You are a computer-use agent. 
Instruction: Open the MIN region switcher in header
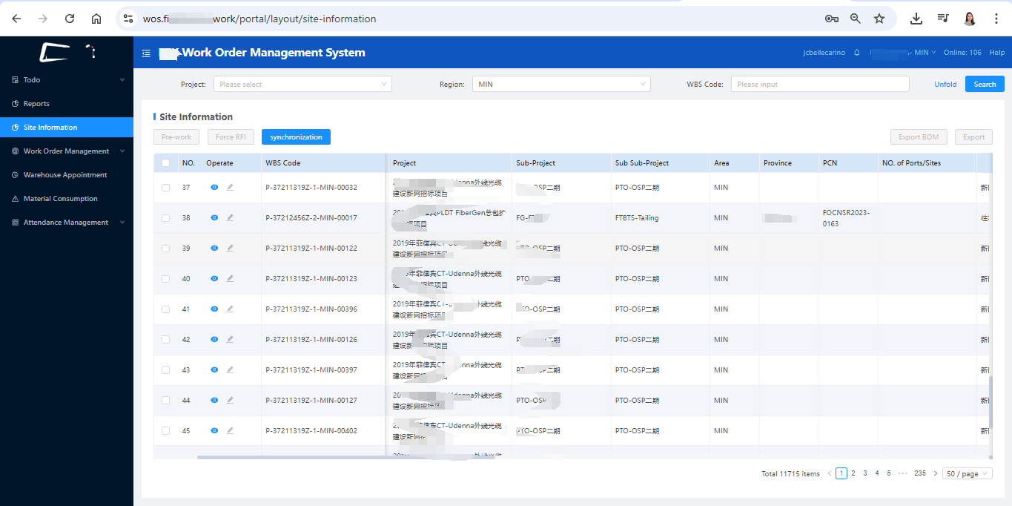tap(903, 53)
